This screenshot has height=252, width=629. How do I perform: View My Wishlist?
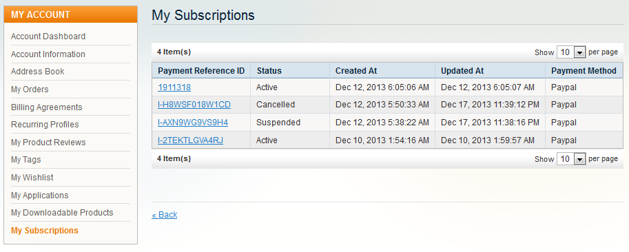(32, 178)
